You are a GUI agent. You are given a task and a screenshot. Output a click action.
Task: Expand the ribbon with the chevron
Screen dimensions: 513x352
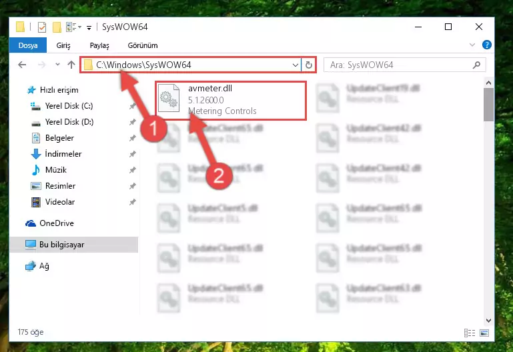[472, 45]
